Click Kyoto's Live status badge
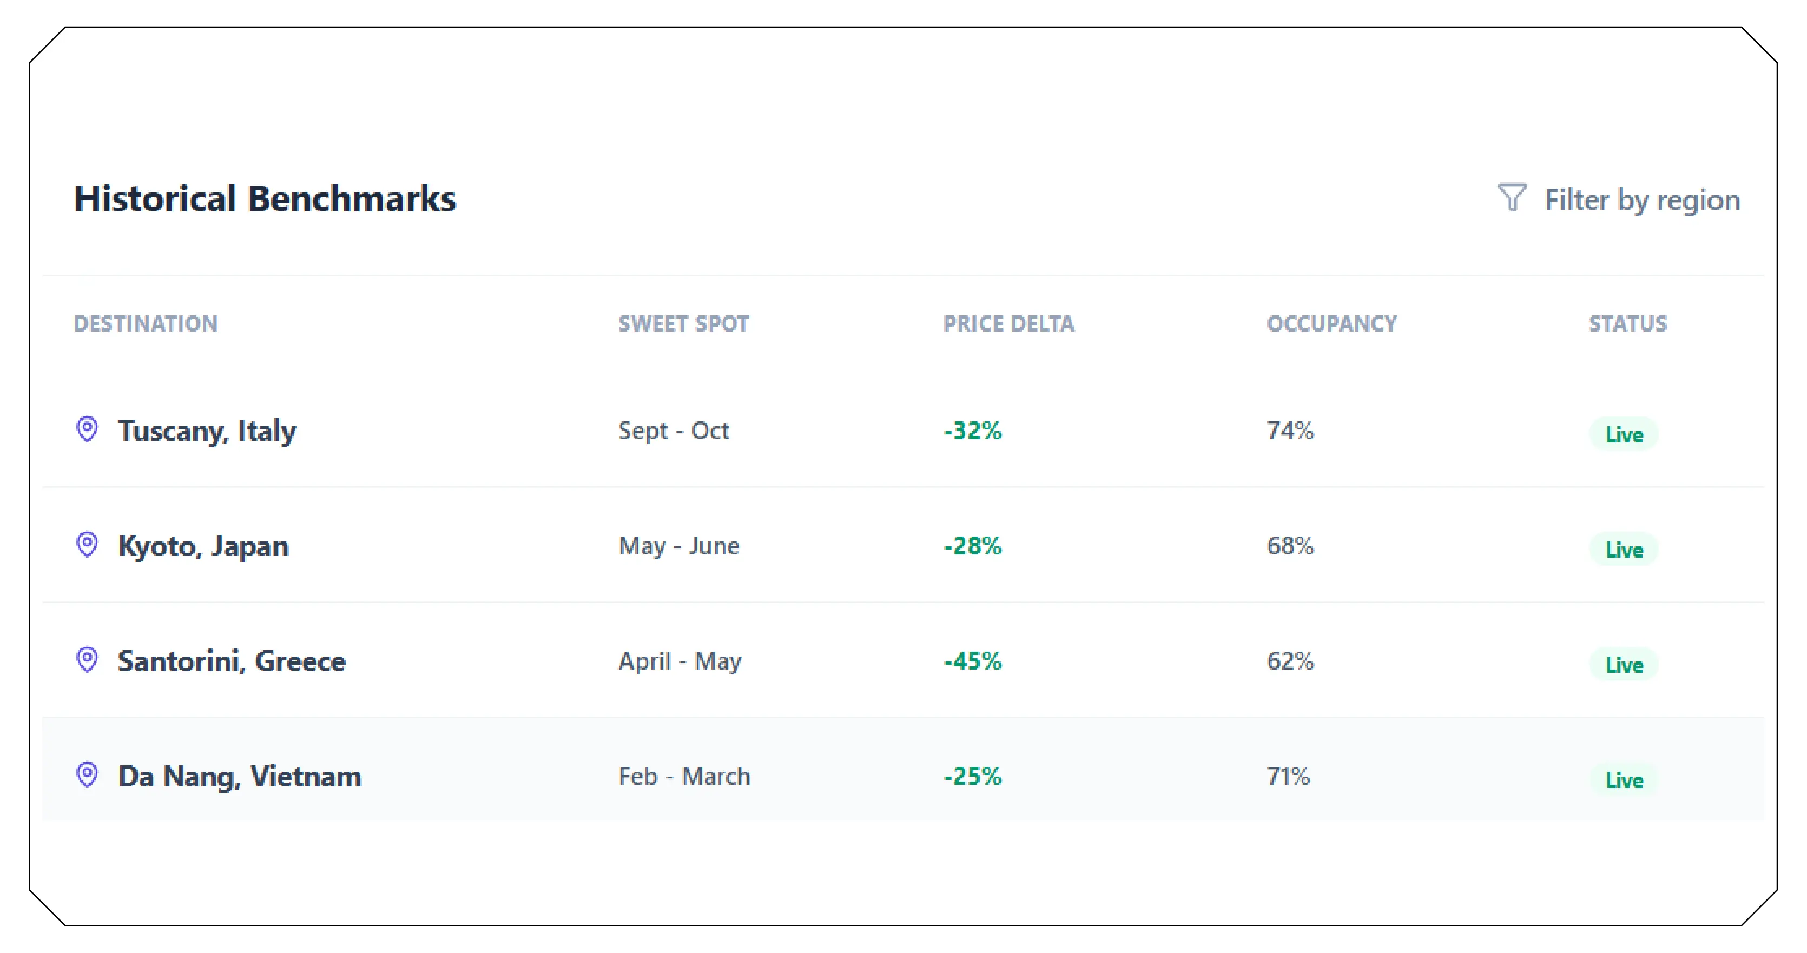 pyautogui.click(x=1623, y=549)
